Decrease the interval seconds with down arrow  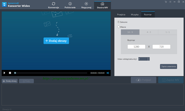[148, 60]
